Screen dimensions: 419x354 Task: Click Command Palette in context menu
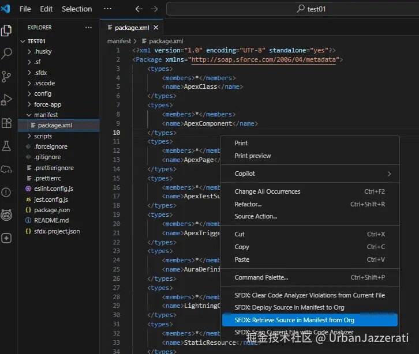tap(261, 277)
